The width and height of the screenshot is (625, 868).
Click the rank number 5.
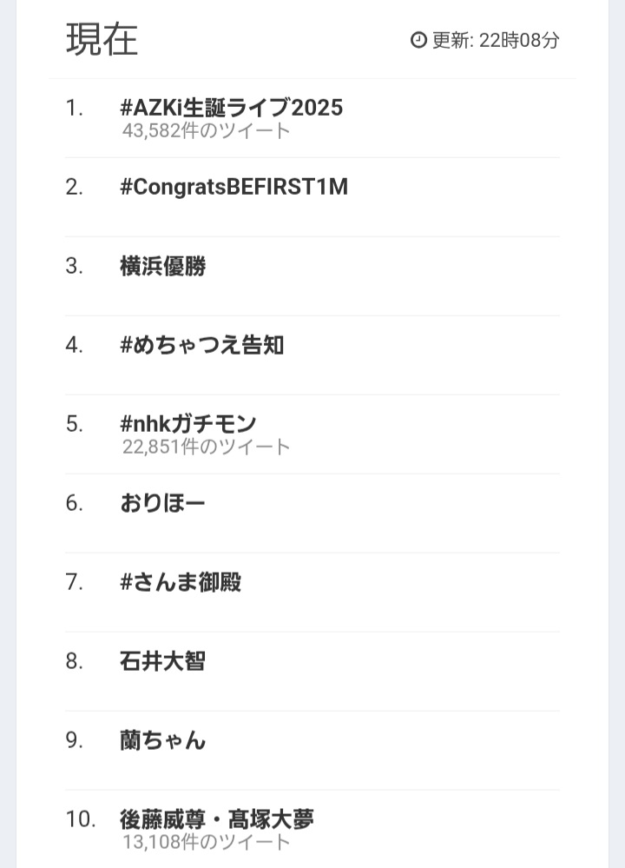click(74, 424)
